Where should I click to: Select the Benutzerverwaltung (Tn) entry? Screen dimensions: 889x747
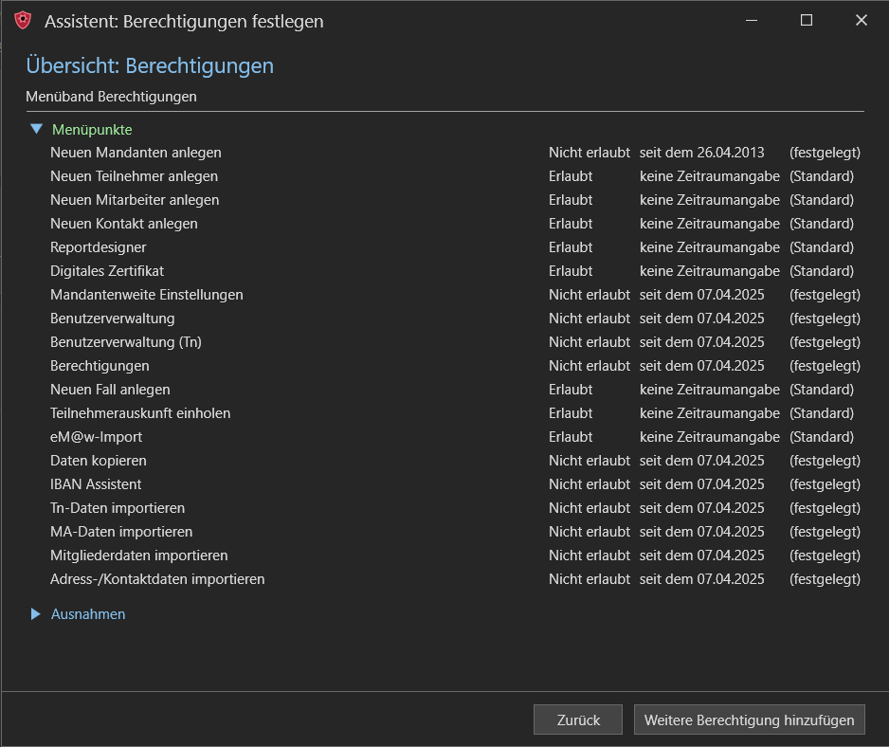point(126,342)
